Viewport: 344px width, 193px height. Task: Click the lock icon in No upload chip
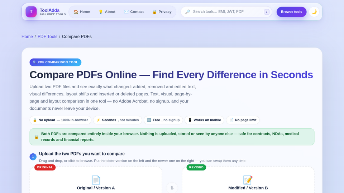pos(35,120)
